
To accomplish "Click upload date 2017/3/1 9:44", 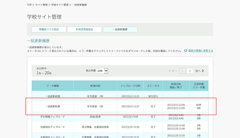I will pos(130,117).
